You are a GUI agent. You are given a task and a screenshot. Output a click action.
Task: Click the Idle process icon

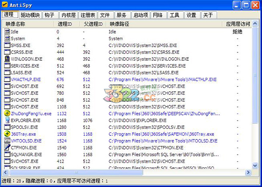point(7,31)
